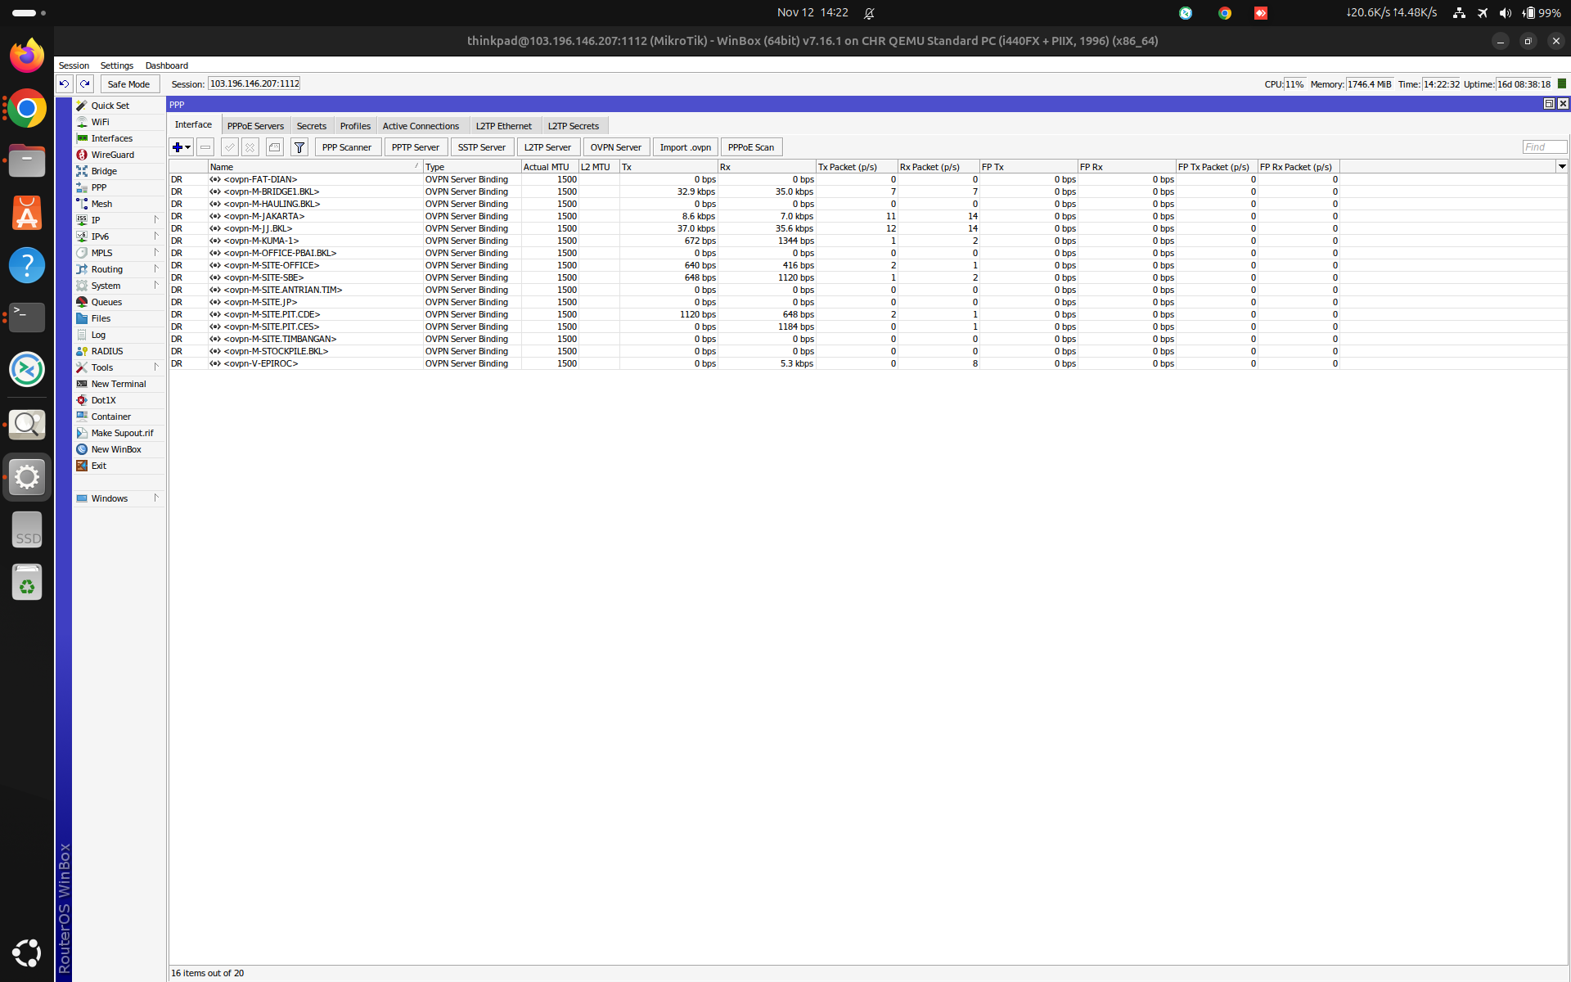Expand the System submenu
The height and width of the screenshot is (982, 1571).
[x=119, y=286]
